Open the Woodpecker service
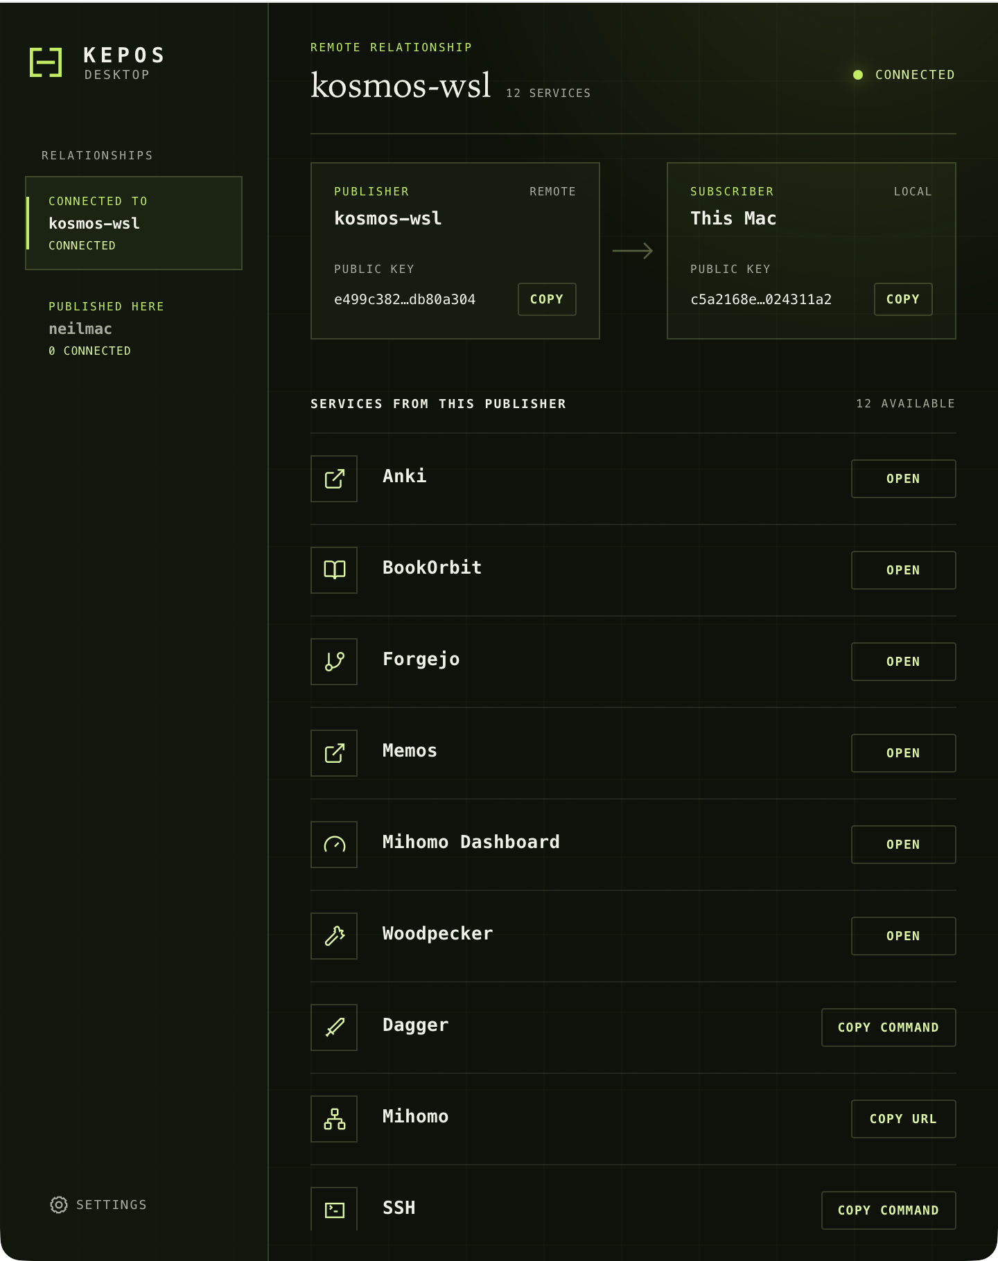 click(x=903, y=936)
